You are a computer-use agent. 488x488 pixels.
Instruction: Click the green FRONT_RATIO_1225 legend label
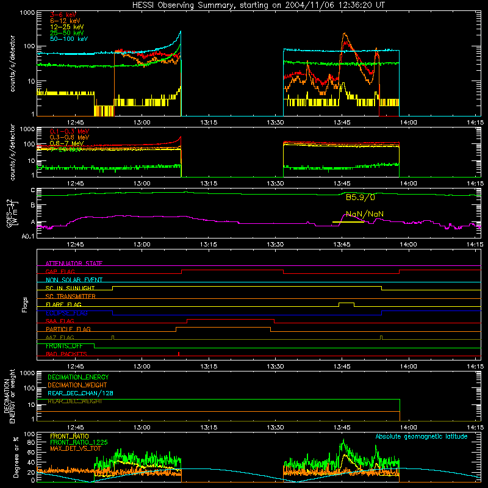(x=79, y=442)
